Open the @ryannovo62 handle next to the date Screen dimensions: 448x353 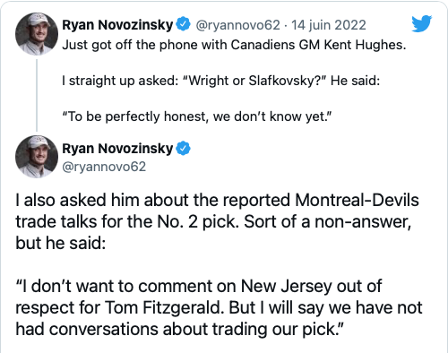point(237,25)
